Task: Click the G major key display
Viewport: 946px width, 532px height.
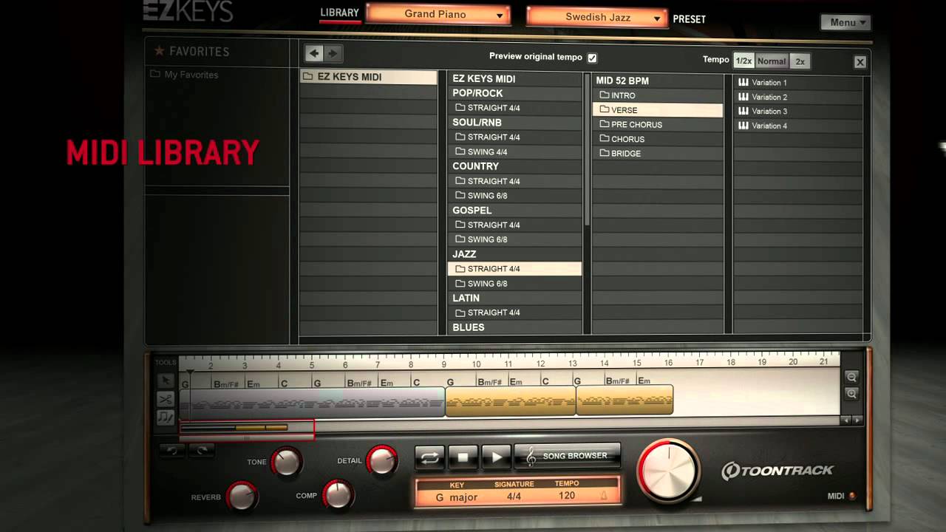Action: point(457,497)
